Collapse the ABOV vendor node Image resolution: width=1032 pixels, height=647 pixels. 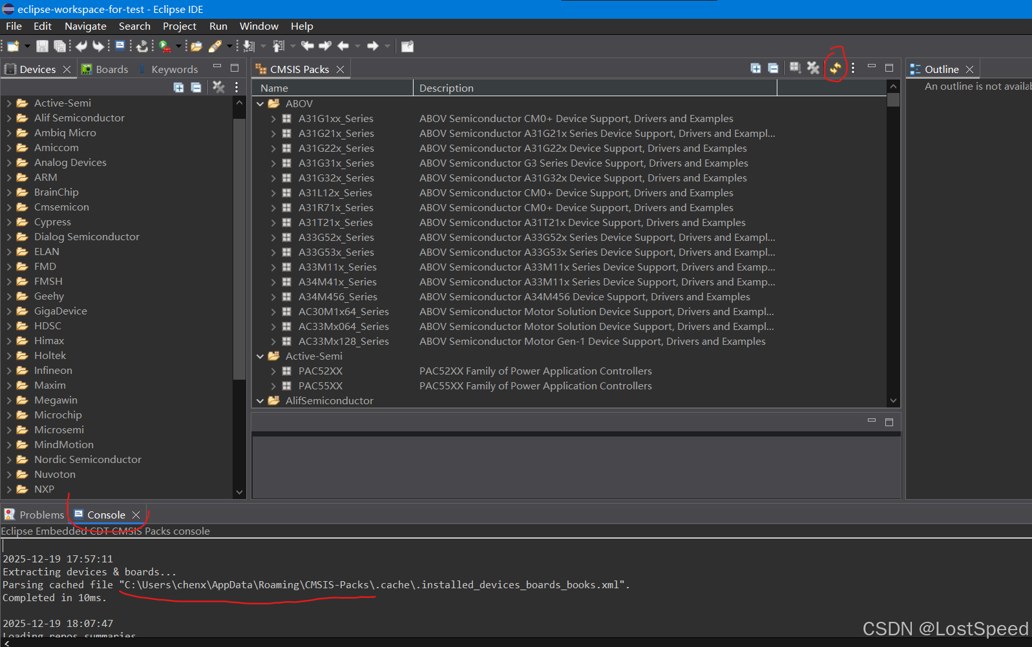260,103
